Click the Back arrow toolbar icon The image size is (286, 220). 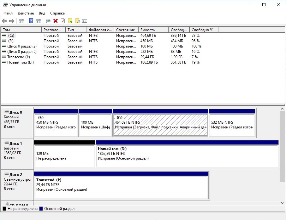(4, 21)
